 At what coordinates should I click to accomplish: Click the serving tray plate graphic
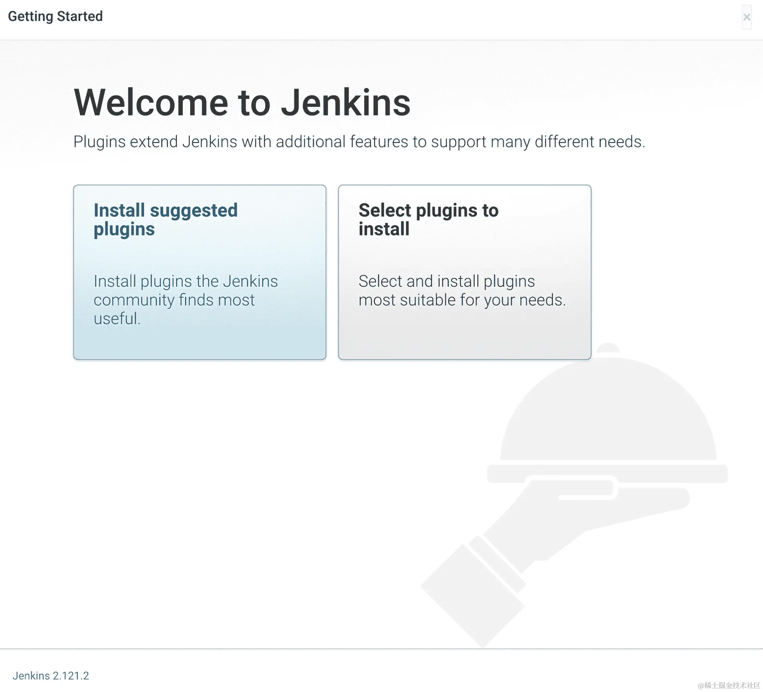tap(665, 473)
